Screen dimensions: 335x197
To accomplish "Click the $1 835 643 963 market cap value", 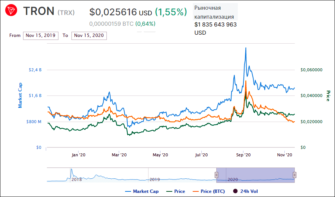I will click(216, 25).
